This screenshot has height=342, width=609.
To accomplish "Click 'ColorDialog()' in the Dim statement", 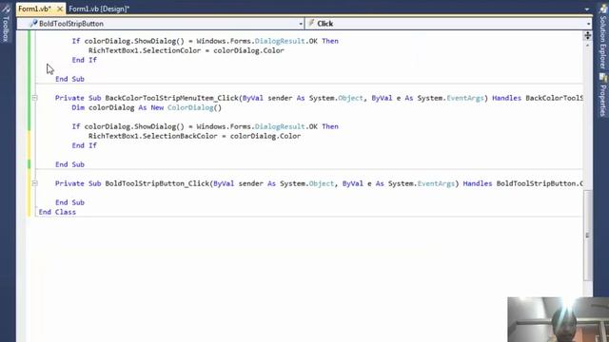I will (x=194, y=107).
